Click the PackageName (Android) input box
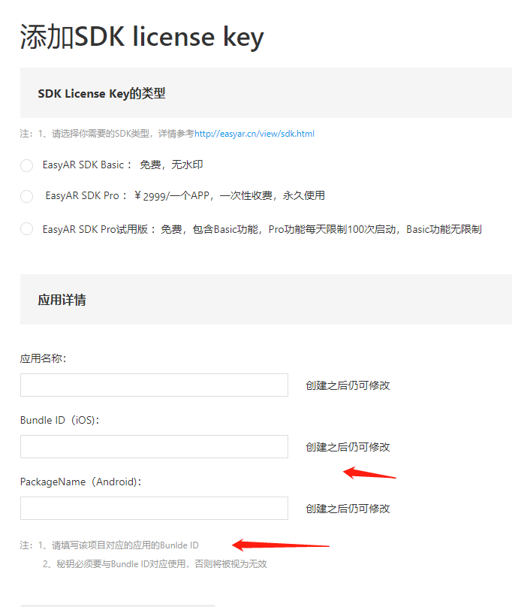This screenshot has height=607, width=512. click(x=154, y=508)
